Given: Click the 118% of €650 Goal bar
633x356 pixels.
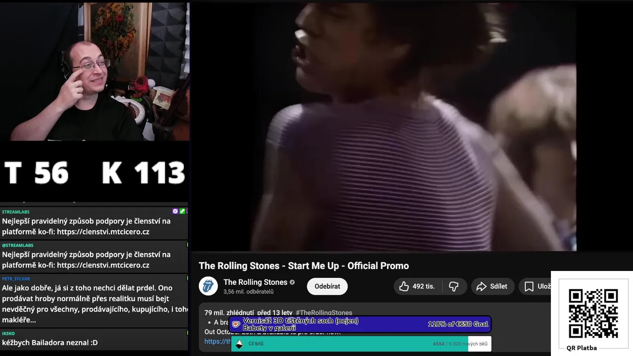Looking at the screenshot, I should point(361,324).
